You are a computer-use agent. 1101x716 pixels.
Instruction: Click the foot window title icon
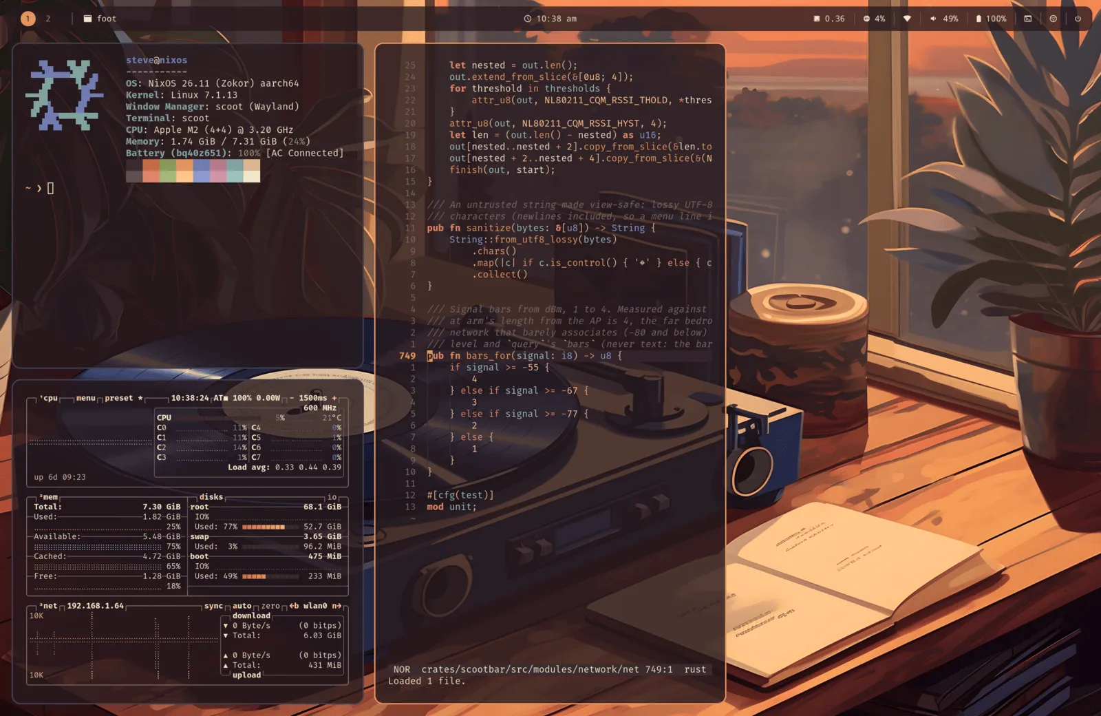coord(87,19)
